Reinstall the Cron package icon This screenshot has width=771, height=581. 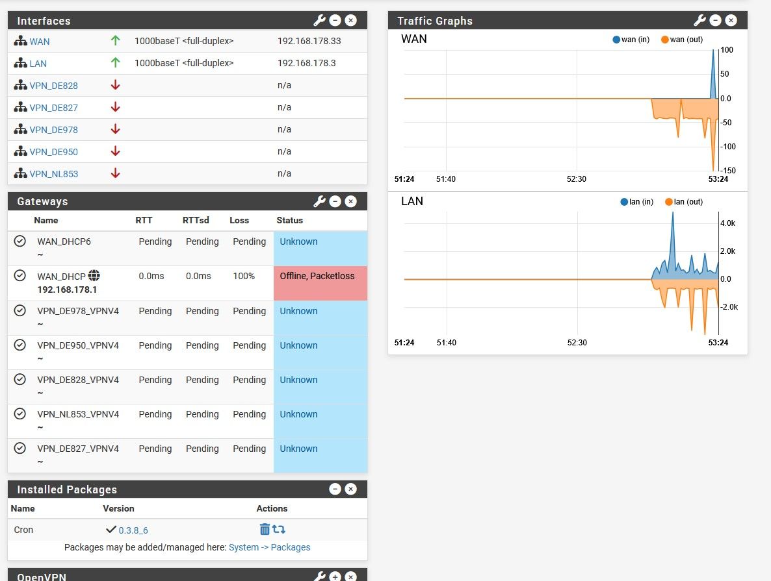(279, 530)
